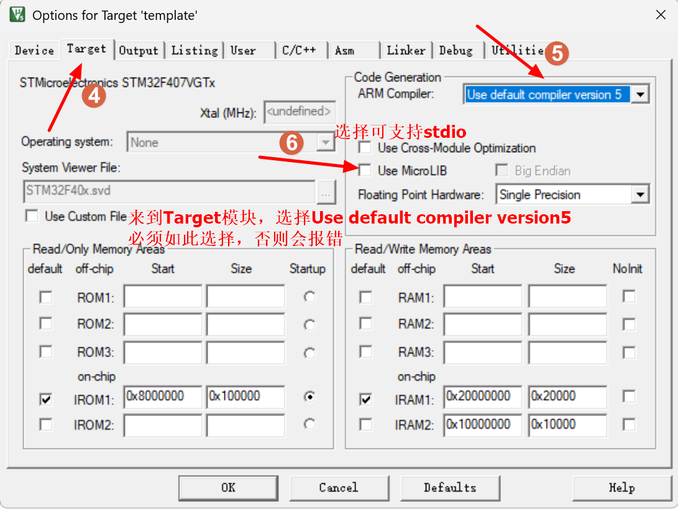Screen dimensions: 678x513
Task: Select the Linker tab
Action: (x=406, y=50)
